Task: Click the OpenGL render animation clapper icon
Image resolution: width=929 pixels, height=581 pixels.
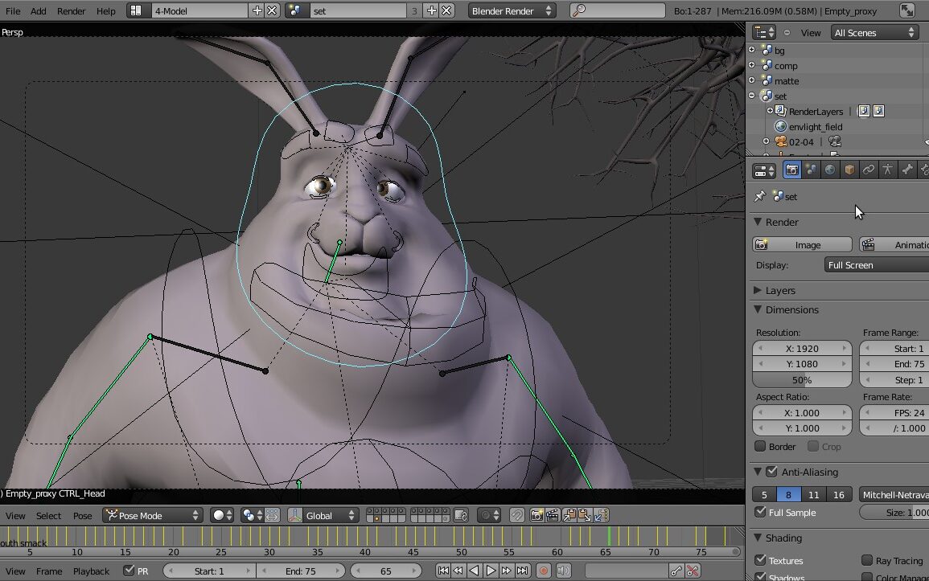Action: [552, 515]
